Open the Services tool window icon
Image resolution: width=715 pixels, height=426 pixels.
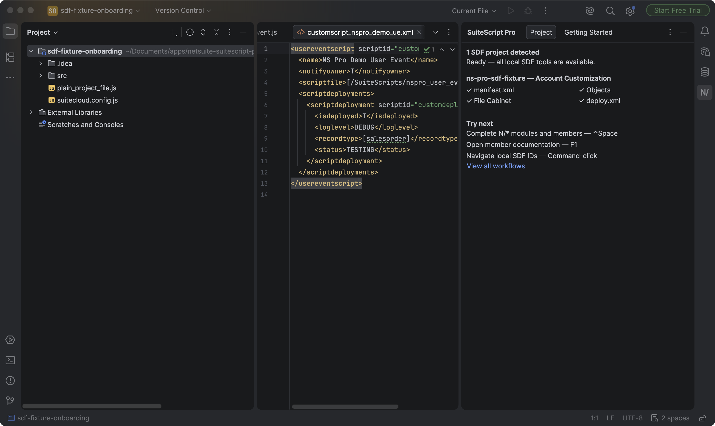pyautogui.click(x=10, y=340)
